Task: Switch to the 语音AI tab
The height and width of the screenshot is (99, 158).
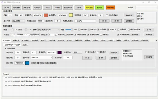Action: pos(127,40)
